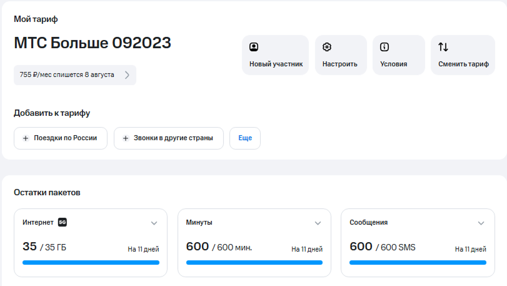
Task: Click the Новый участник person icon
Action: [x=254, y=47]
